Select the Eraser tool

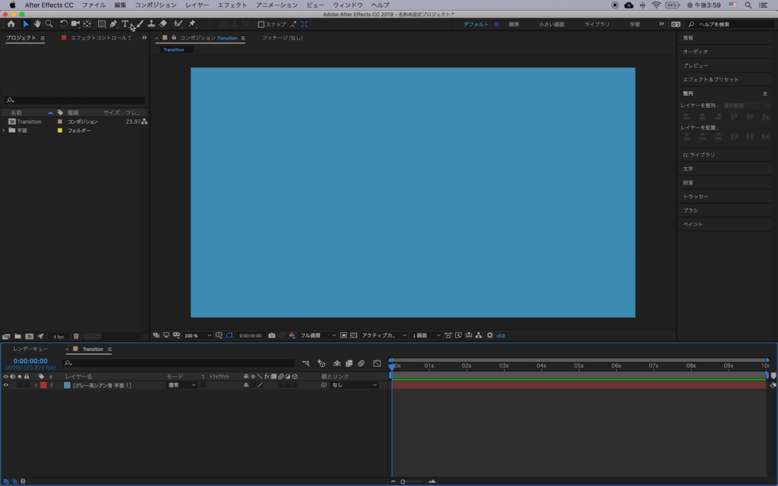click(163, 24)
